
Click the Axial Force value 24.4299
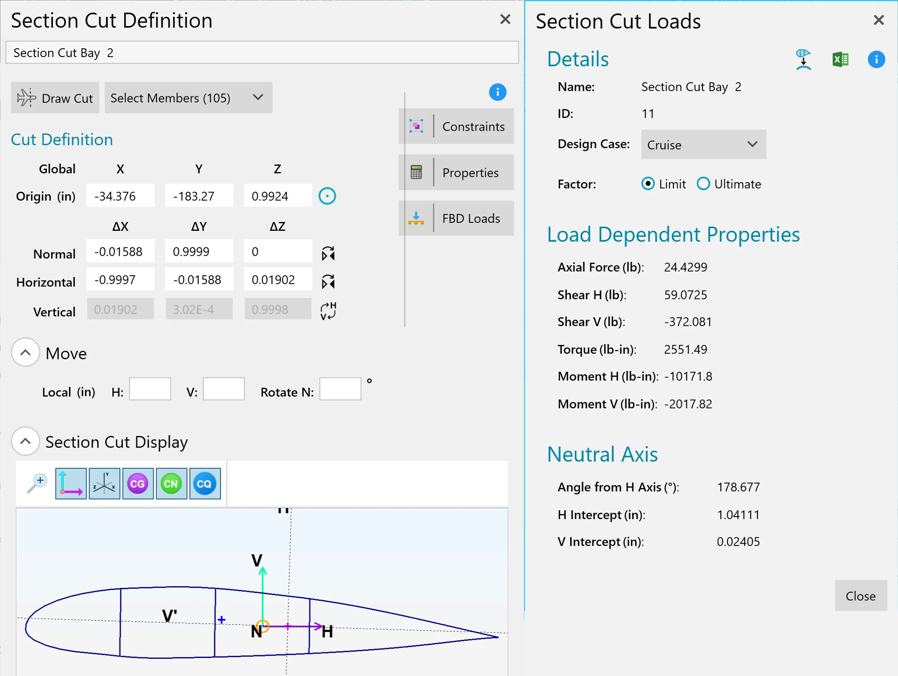point(685,267)
